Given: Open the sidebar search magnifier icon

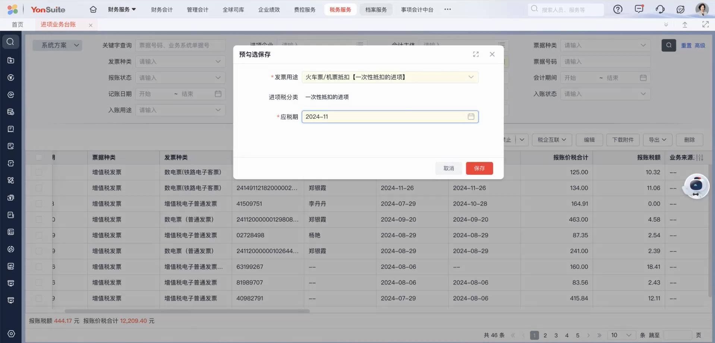Looking at the screenshot, I should coord(10,42).
